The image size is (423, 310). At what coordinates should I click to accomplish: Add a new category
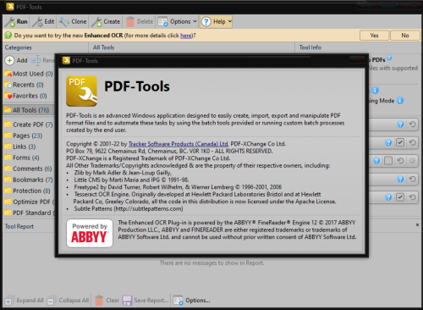pyautogui.click(x=16, y=60)
